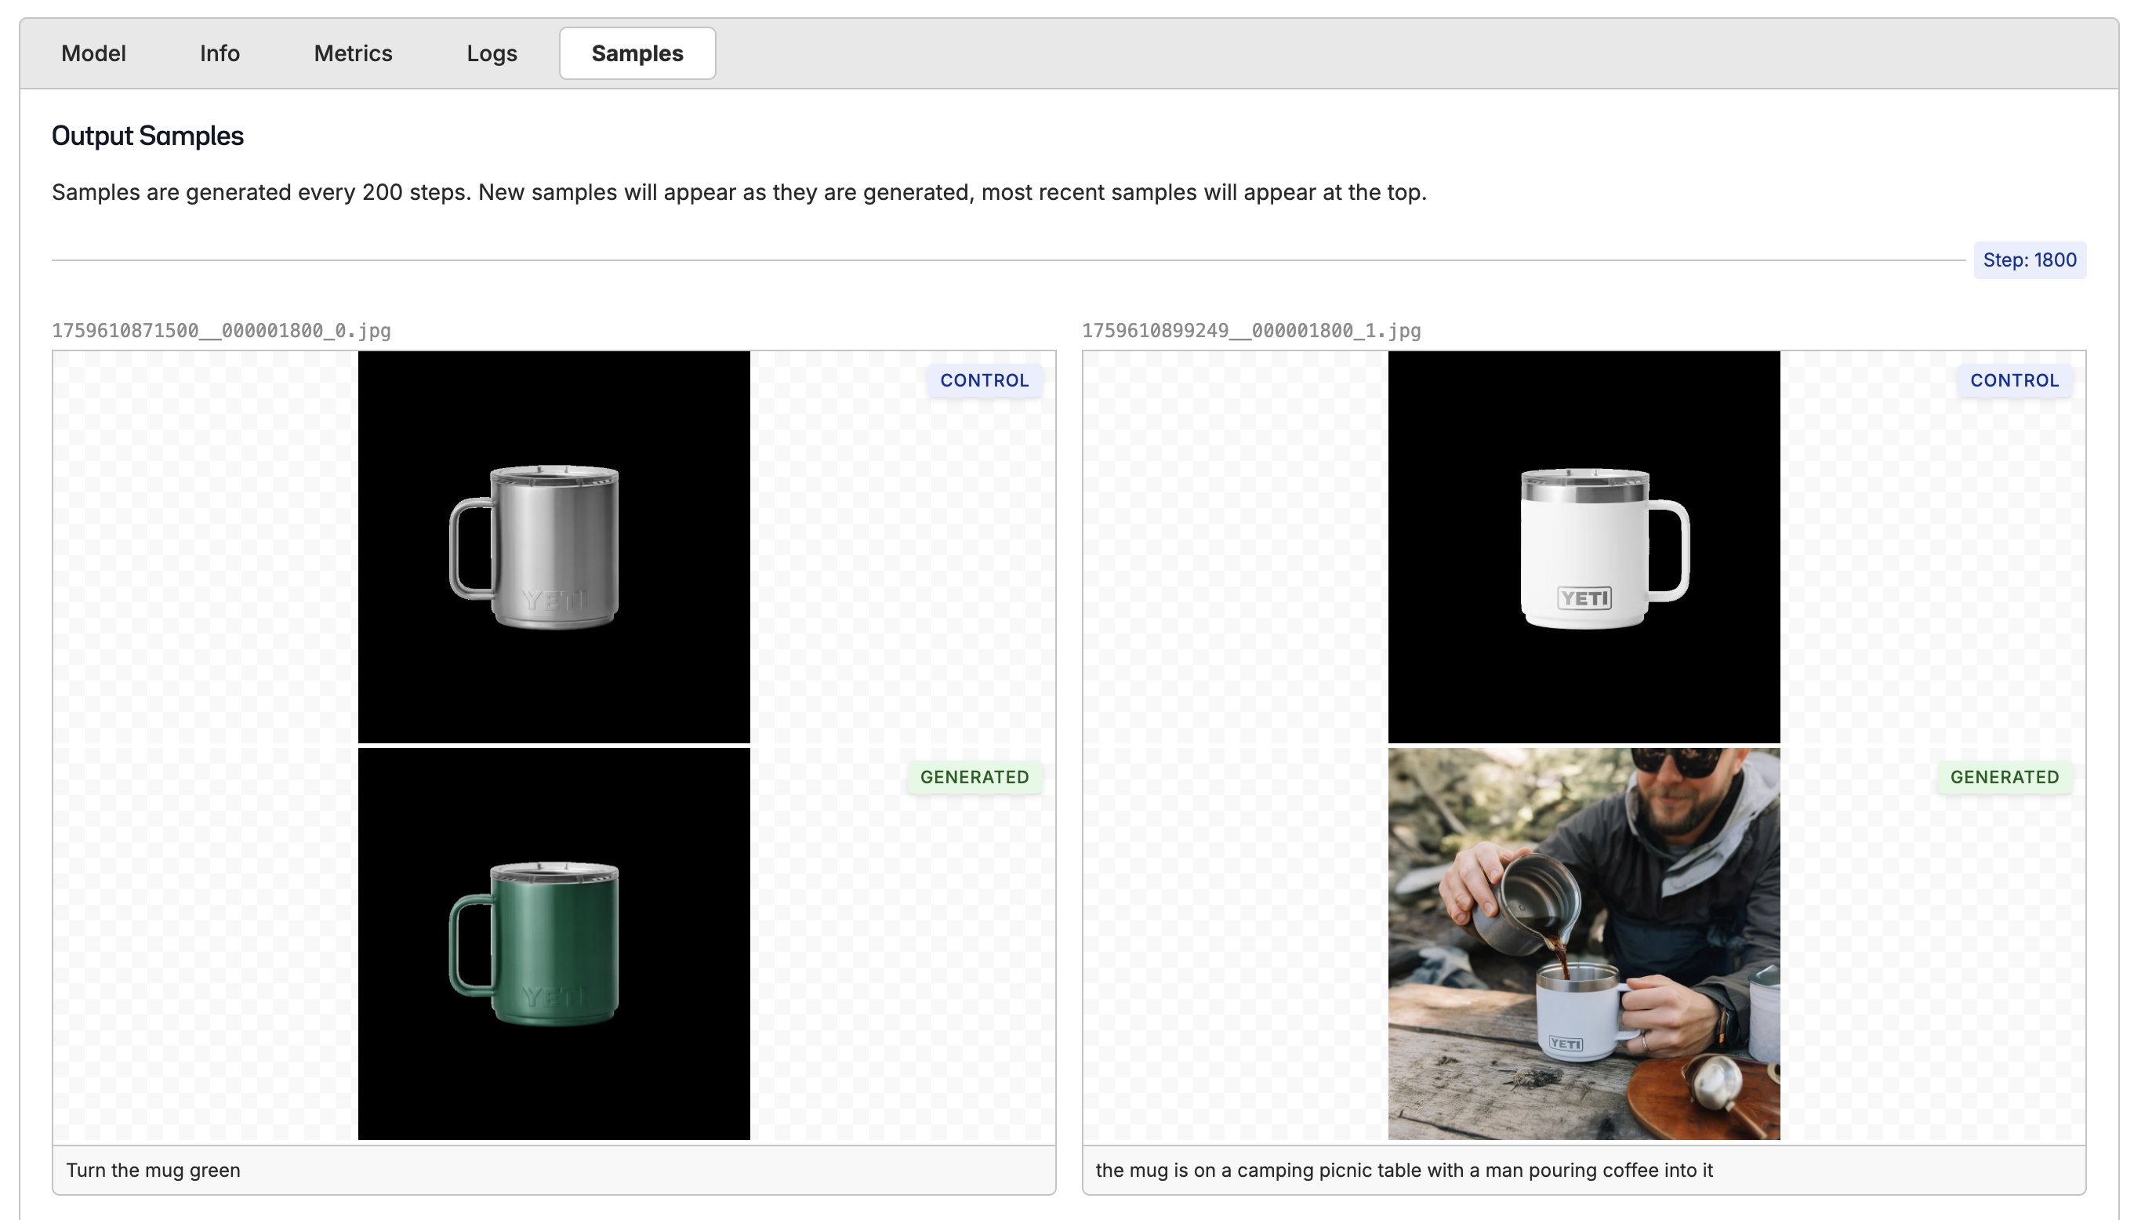Click the silver mug control image
The image size is (2134, 1220).
(x=553, y=546)
